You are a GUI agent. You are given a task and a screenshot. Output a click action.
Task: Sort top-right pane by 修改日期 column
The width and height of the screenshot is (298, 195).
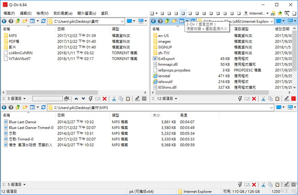click(x=283, y=29)
